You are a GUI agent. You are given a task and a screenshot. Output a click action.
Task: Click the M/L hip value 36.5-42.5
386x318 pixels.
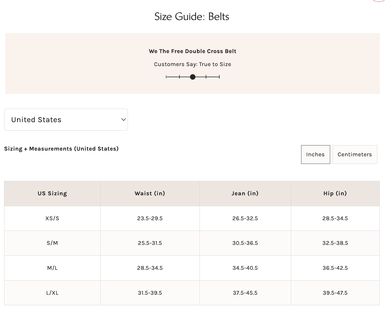(x=335, y=268)
